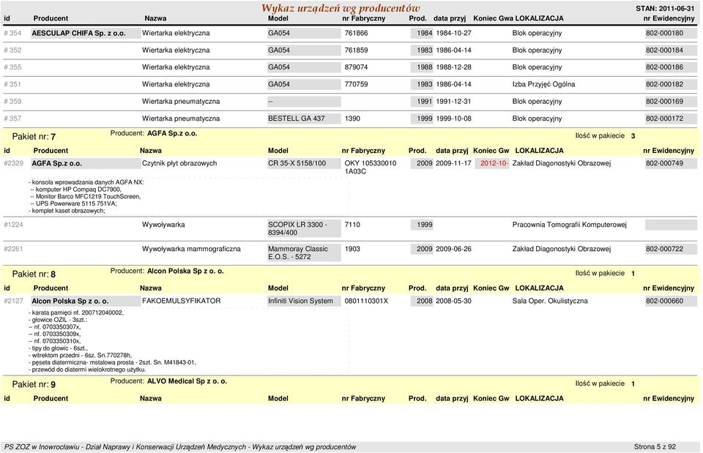Select model 'BESTELL GA 437'
The image size is (703, 453).
pos(297,119)
